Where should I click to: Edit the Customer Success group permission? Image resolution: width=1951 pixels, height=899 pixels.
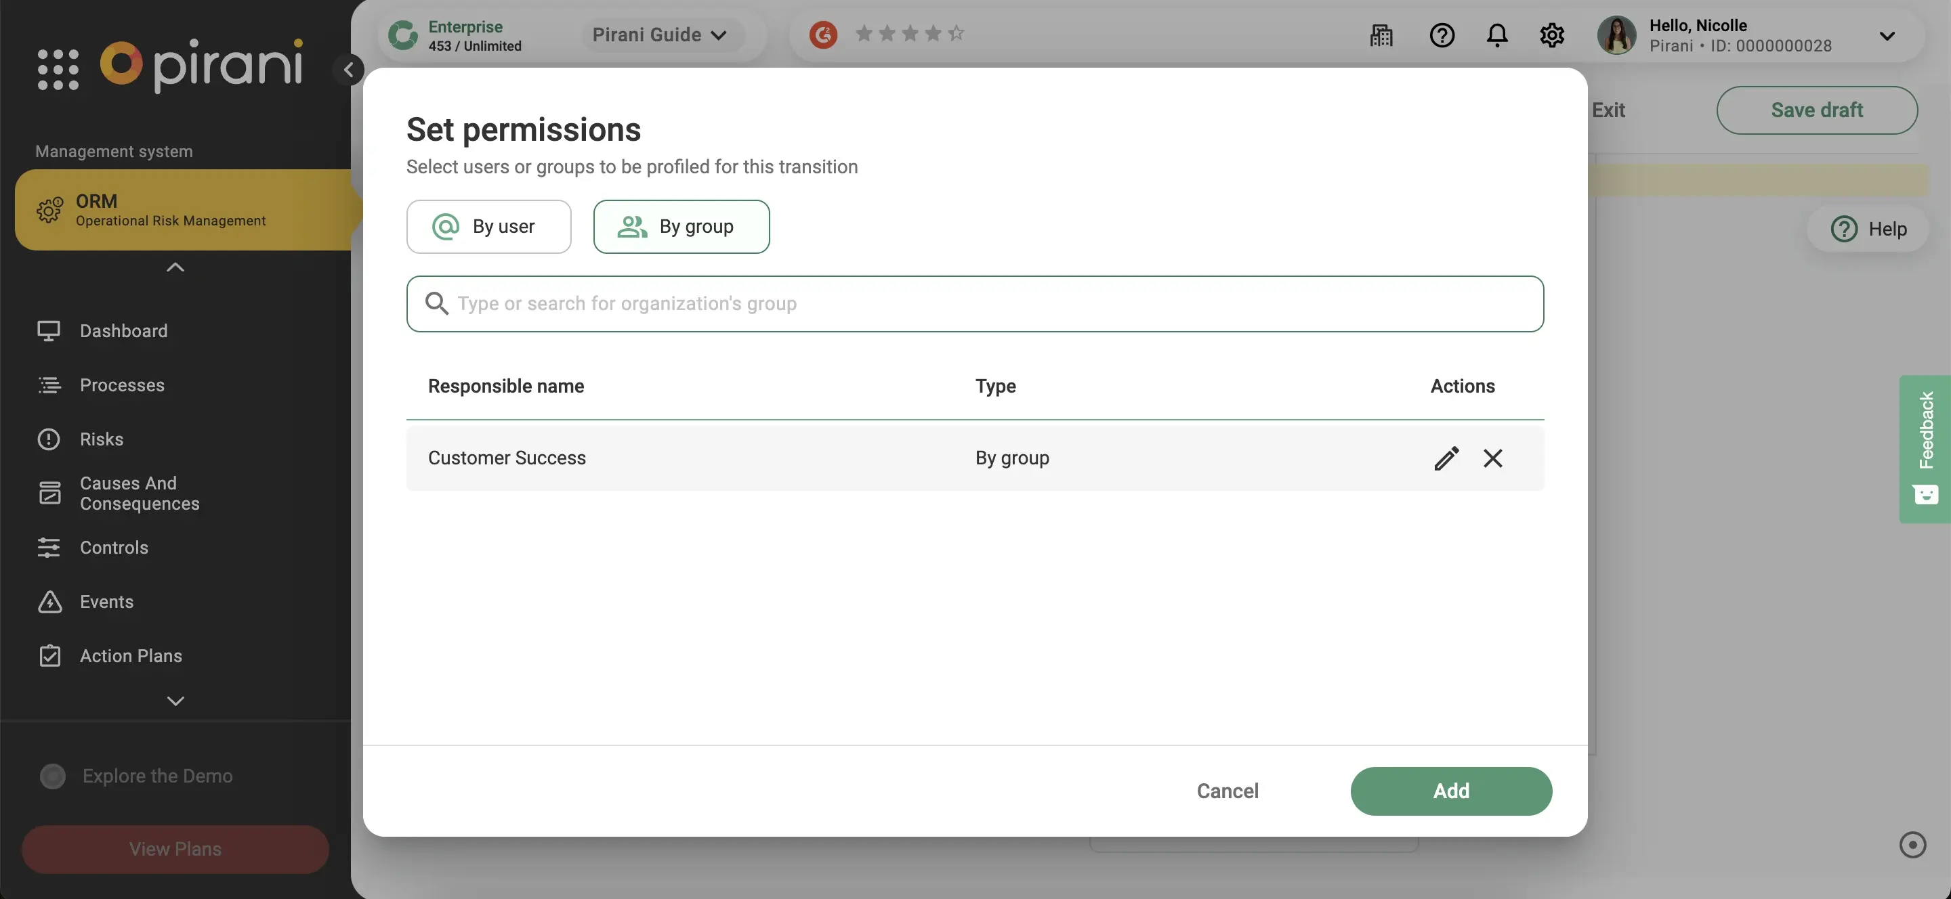click(x=1446, y=458)
